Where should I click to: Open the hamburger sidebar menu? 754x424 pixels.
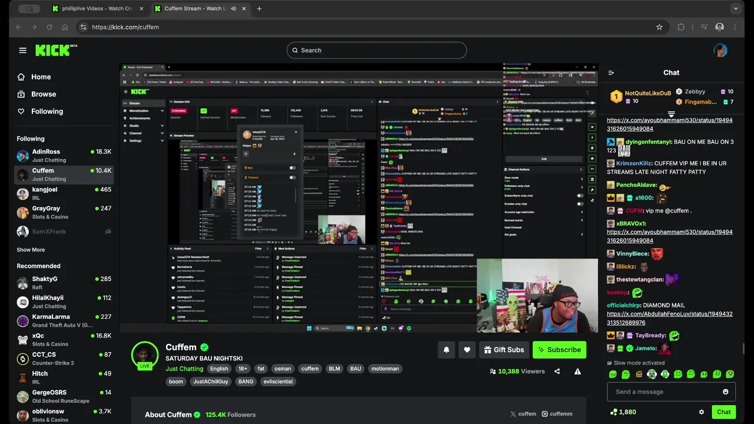click(22, 50)
